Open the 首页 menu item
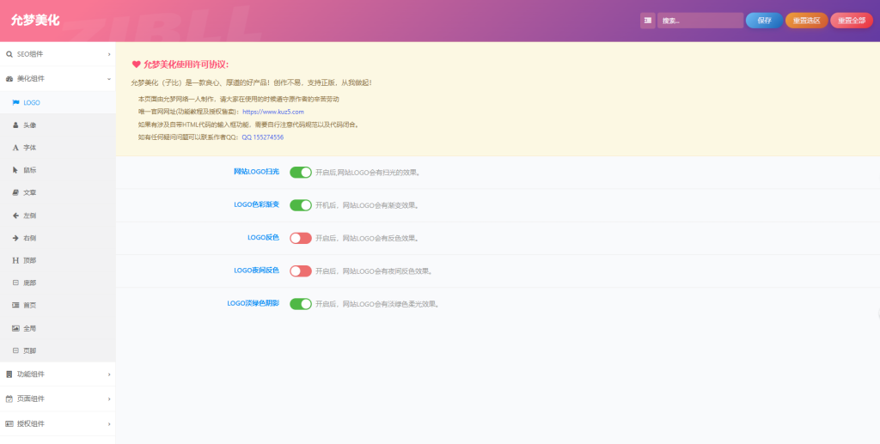The height and width of the screenshot is (444, 880). (58, 306)
